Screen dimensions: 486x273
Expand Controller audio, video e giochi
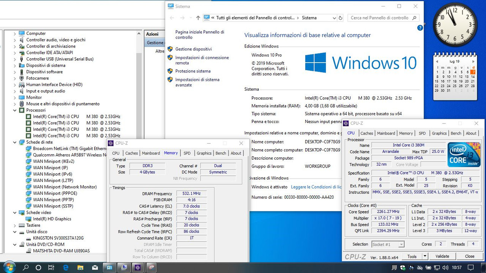(x=15, y=40)
